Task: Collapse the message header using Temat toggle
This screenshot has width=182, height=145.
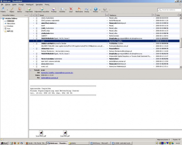Action: (x=31, y=70)
